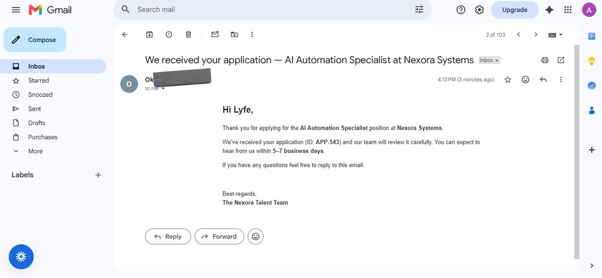Click the search magnifier icon

click(126, 10)
